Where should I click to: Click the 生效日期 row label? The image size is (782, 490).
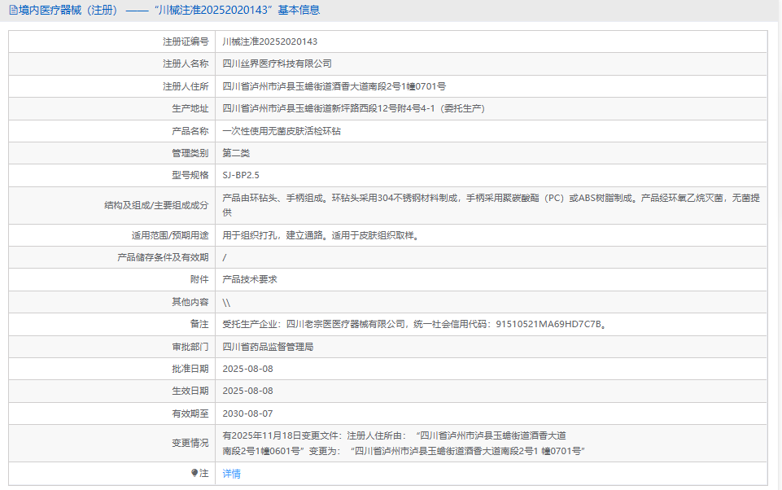pos(190,391)
